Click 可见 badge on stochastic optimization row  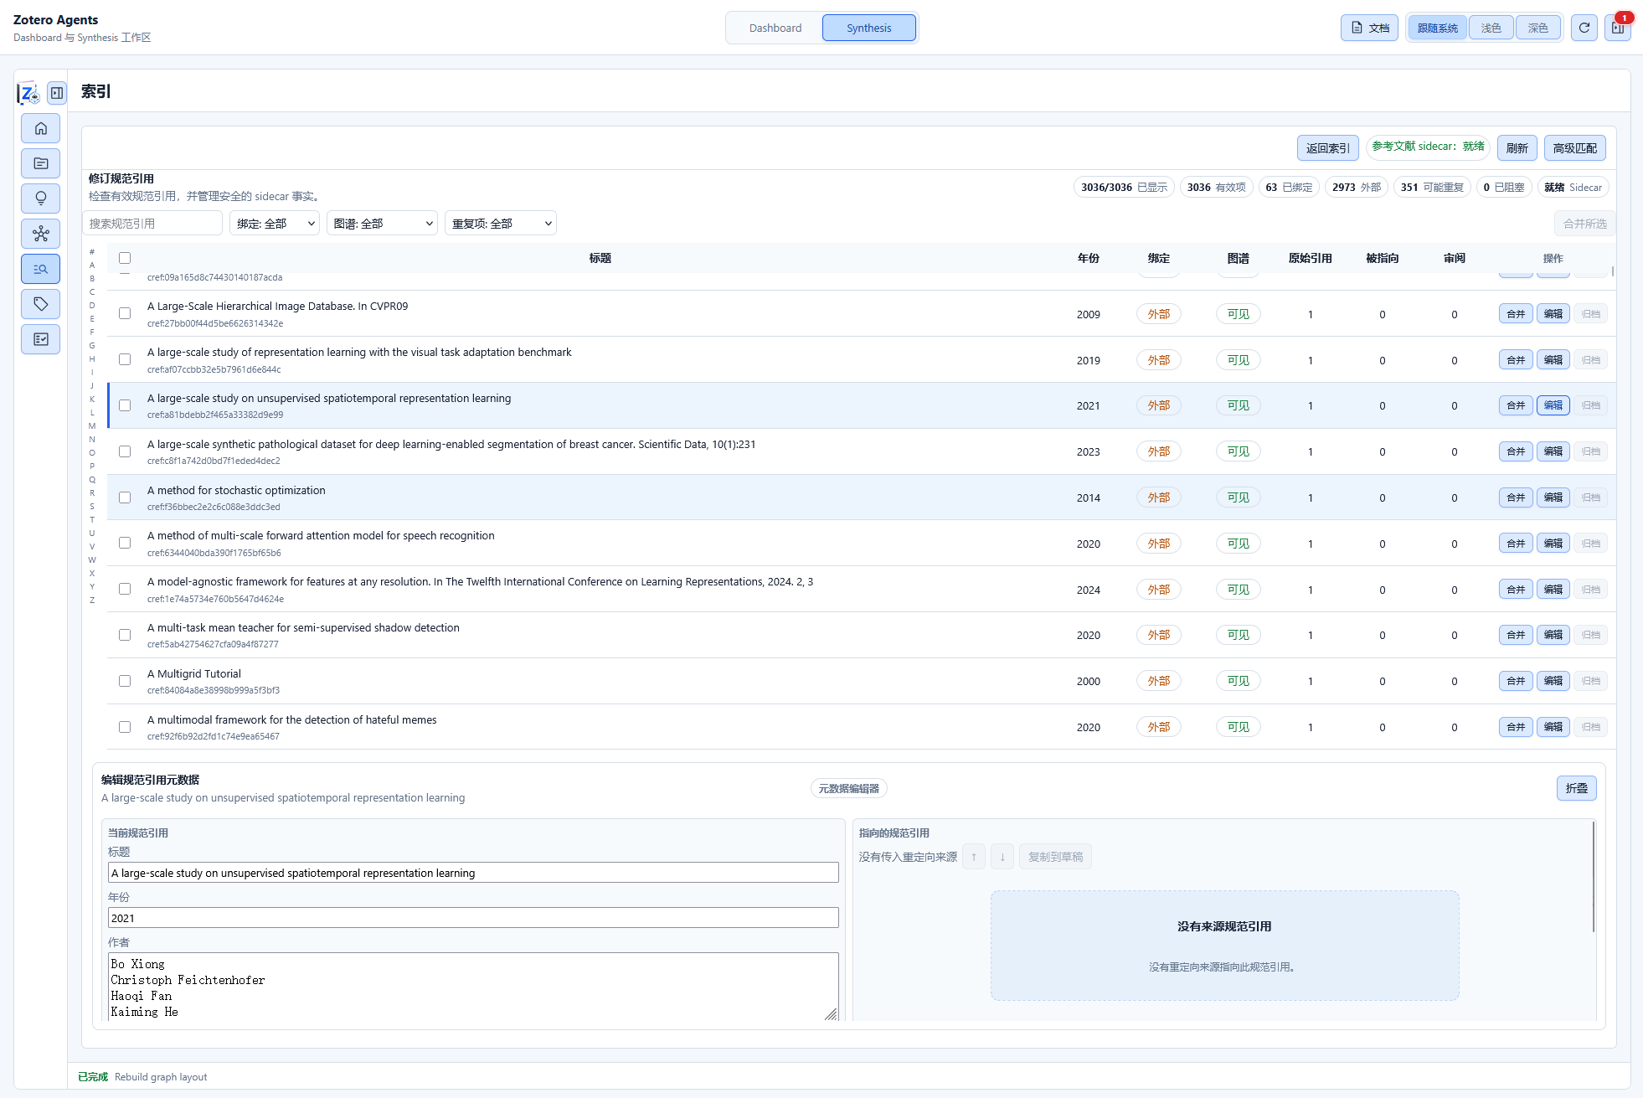1238,497
